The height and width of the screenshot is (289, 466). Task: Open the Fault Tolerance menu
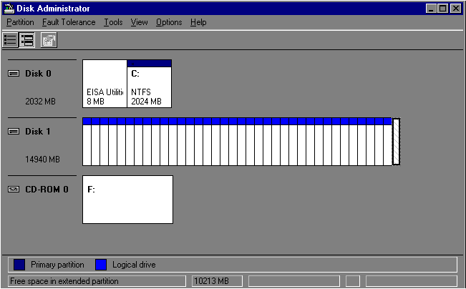coord(69,22)
